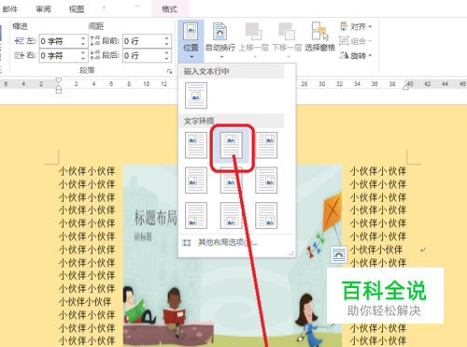Switch to the 邮件 Mailings tab
This screenshot has height=347, width=467.
tap(10, 9)
